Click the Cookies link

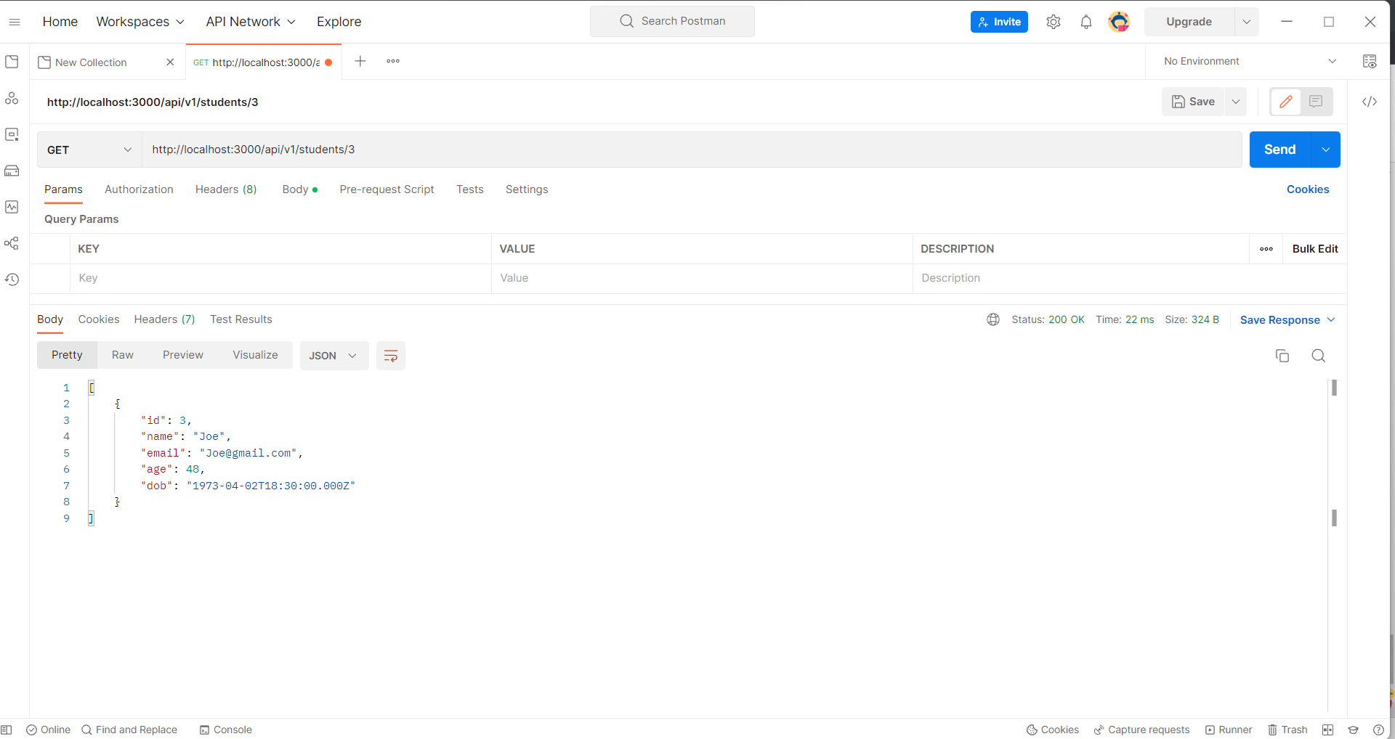(1307, 189)
